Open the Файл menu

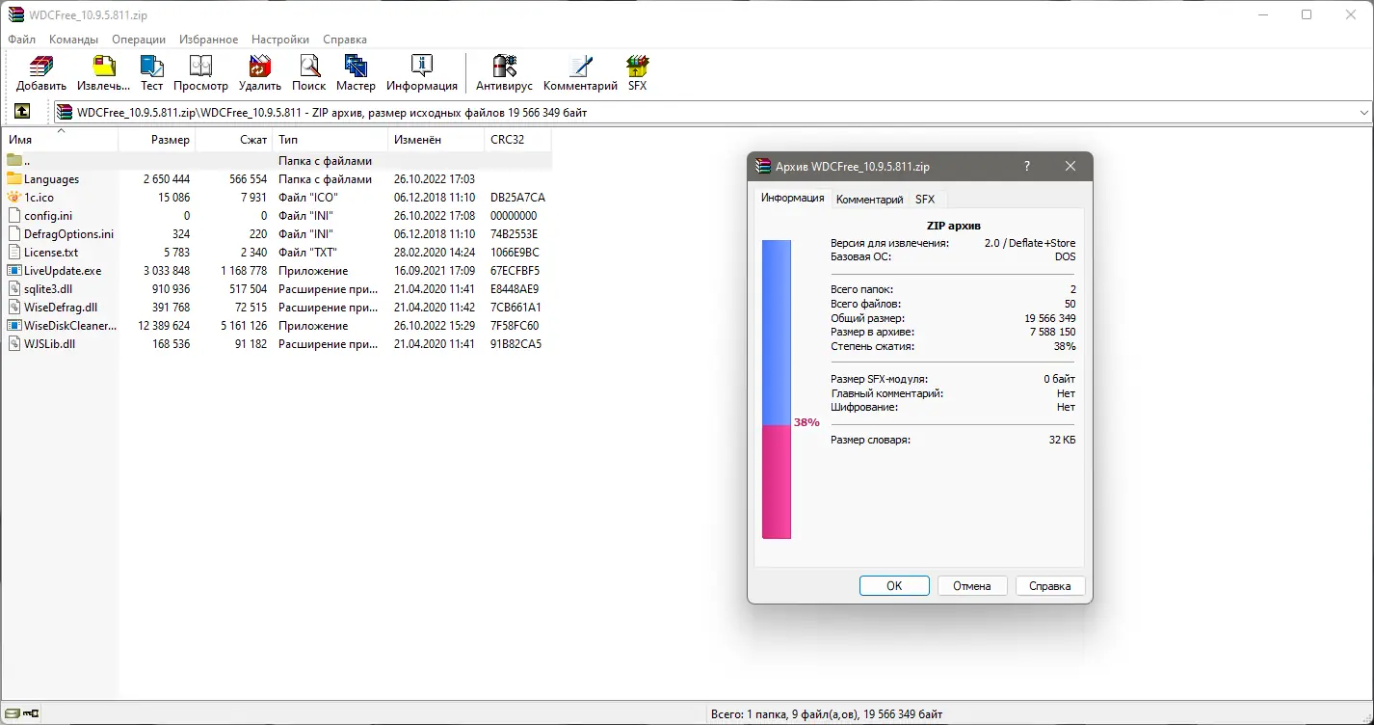coord(21,40)
